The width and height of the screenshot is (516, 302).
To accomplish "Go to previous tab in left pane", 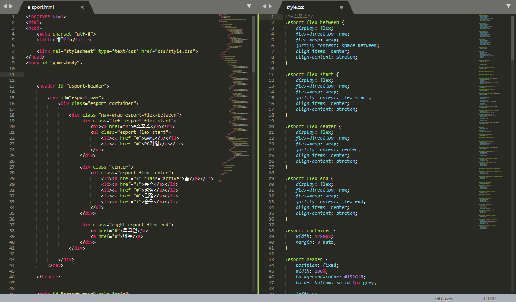I will point(4,6).
